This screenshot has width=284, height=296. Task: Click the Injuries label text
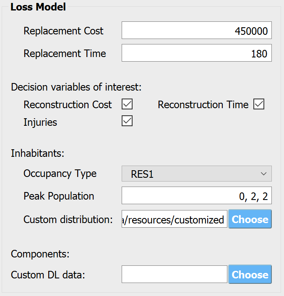click(40, 122)
